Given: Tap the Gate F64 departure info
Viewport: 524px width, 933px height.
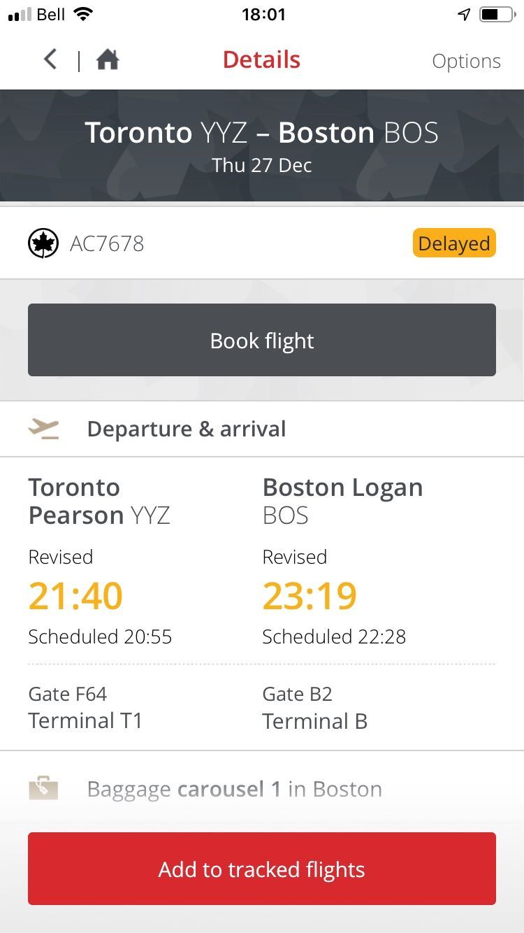Looking at the screenshot, I should (x=68, y=694).
